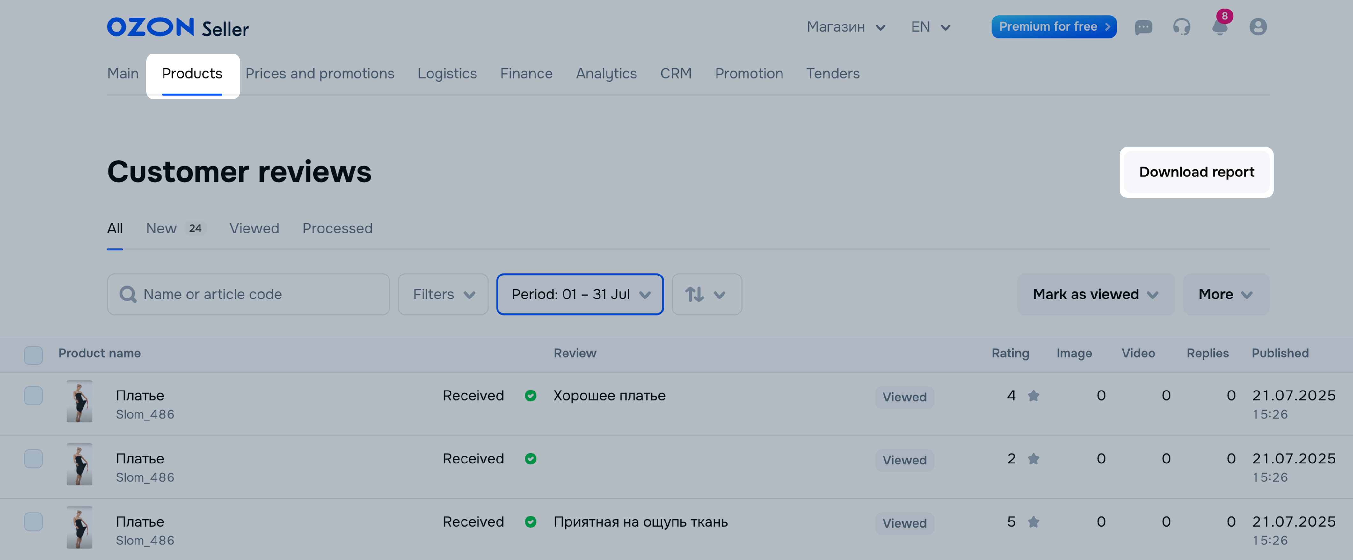Open Prices and promotions menu

pos(320,74)
